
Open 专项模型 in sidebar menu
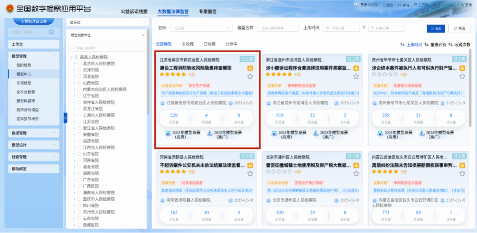[24, 83]
